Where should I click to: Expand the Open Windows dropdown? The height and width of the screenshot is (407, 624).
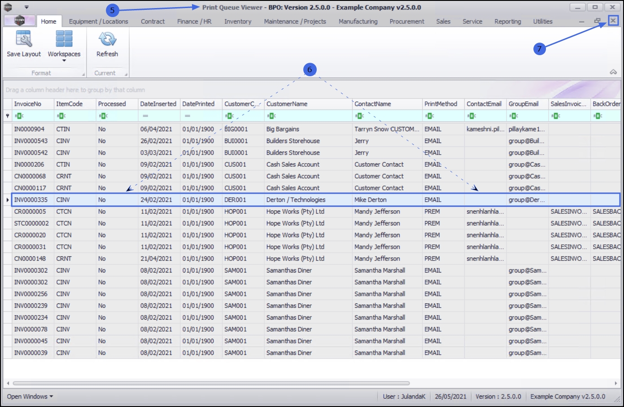point(30,397)
